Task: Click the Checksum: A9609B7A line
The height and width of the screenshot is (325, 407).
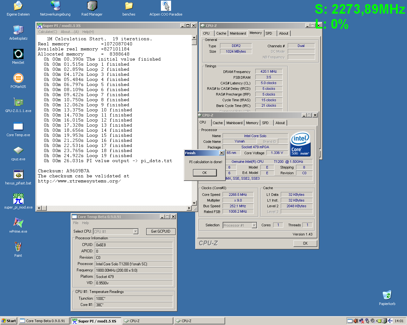Action: 64,171
